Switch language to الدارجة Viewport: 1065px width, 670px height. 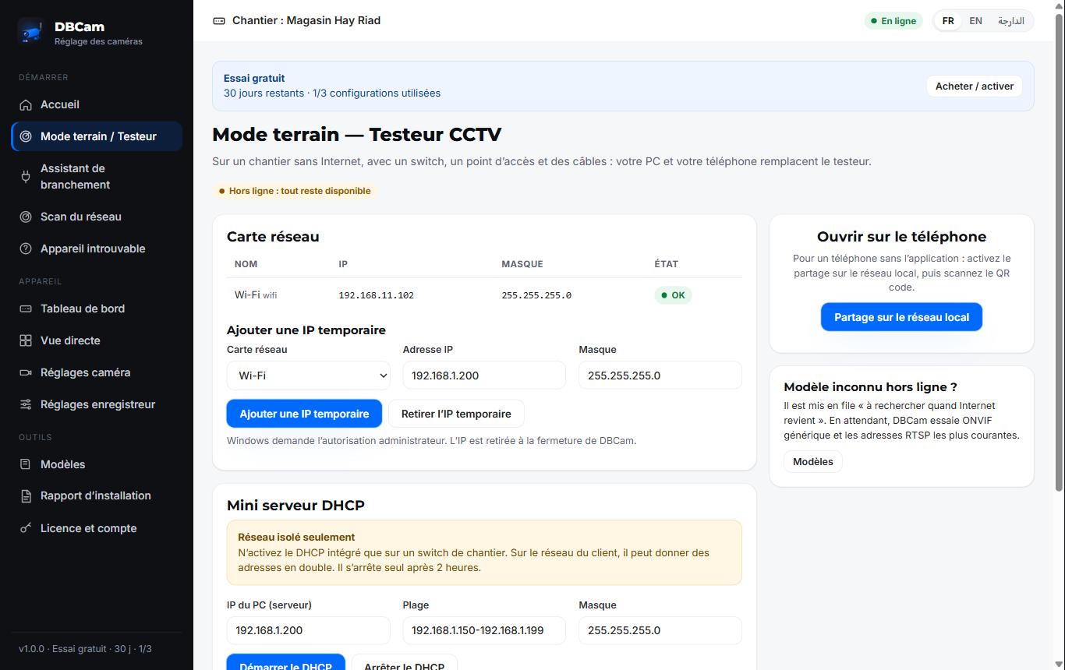[x=1011, y=21]
